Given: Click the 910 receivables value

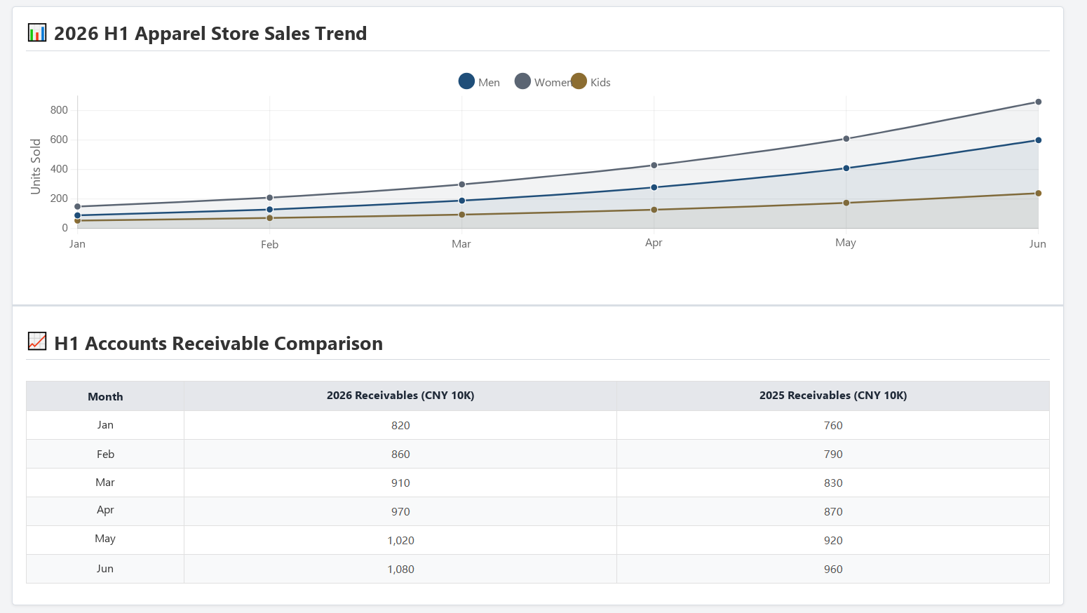Looking at the screenshot, I should (400, 483).
